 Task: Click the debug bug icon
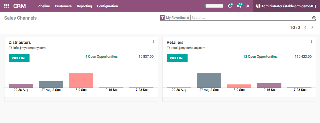click(x=248, y=6)
